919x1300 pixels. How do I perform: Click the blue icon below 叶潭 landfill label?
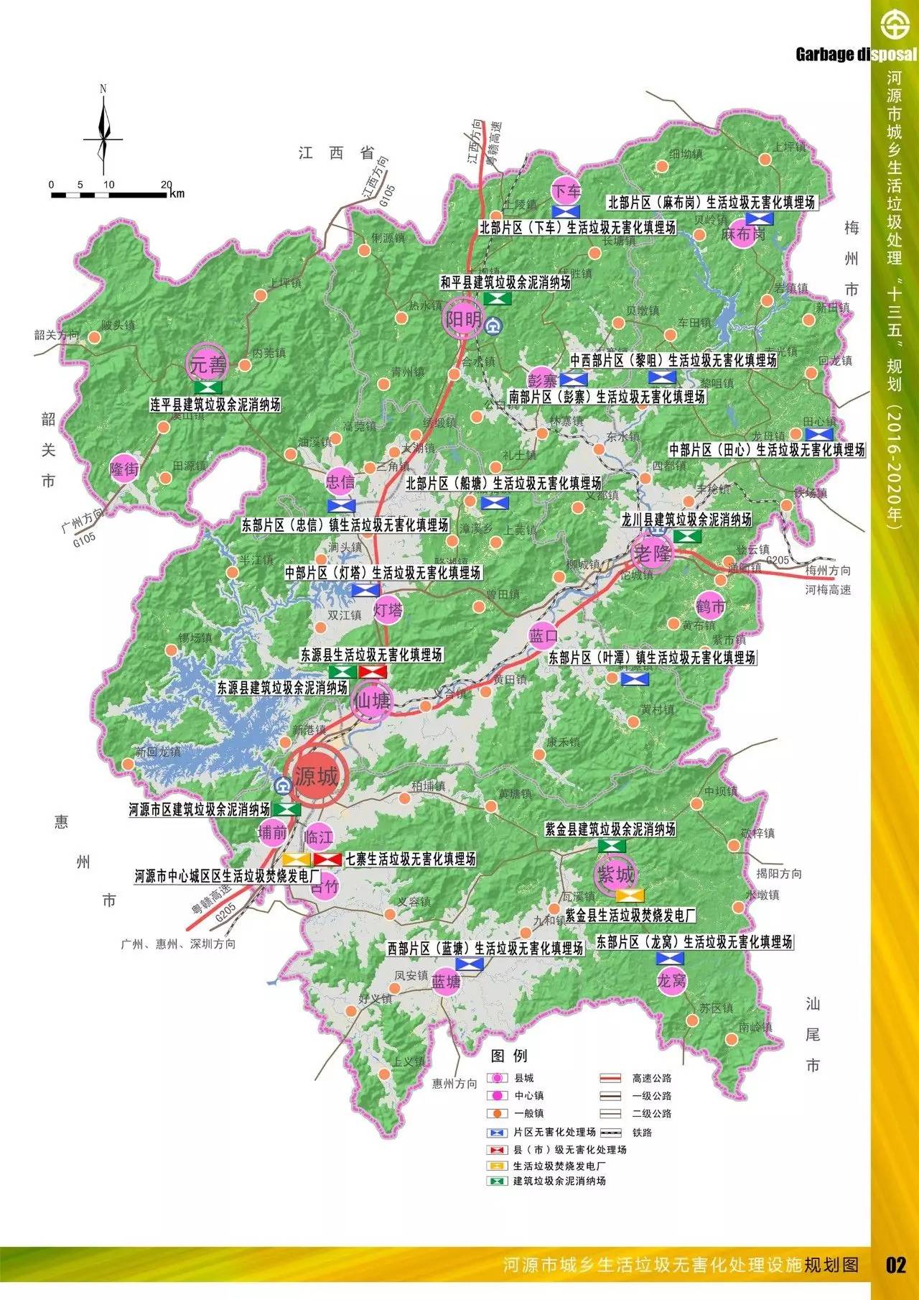click(x=635, y=678)
